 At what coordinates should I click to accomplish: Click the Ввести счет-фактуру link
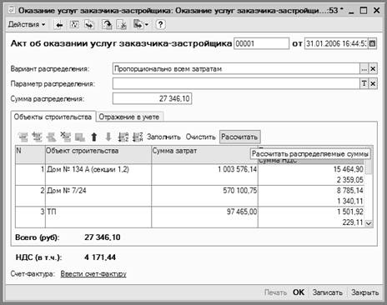pos(93,274)
